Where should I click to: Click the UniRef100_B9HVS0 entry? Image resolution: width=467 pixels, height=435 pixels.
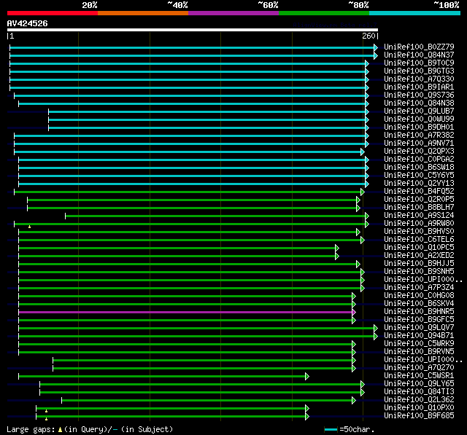[x=419, y=231]
